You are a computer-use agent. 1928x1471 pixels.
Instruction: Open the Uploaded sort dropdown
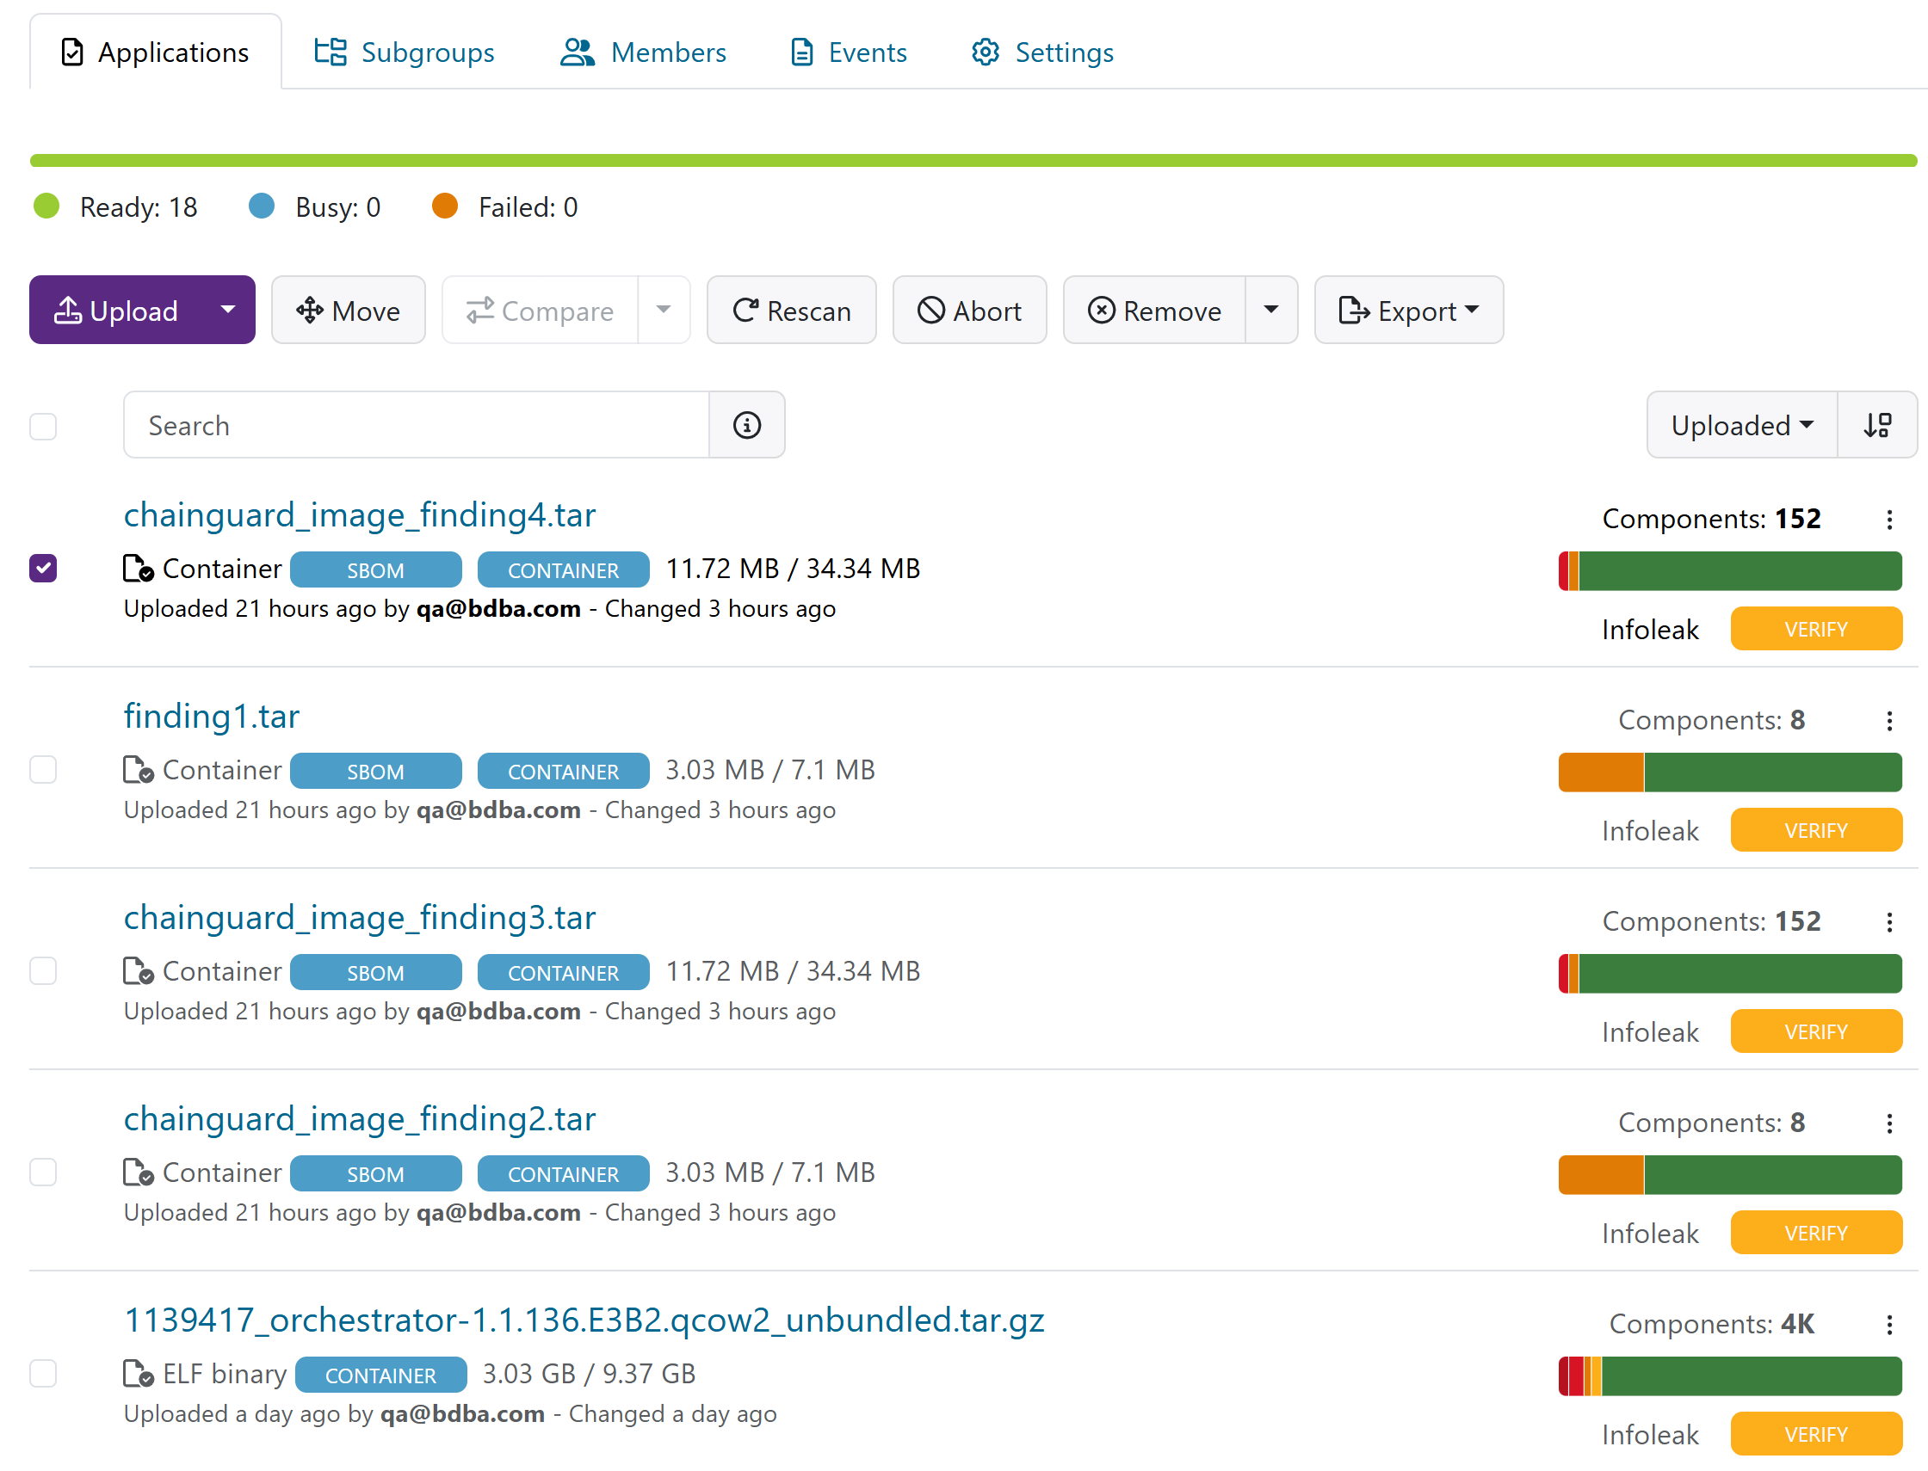click(x=1740, y=426)
